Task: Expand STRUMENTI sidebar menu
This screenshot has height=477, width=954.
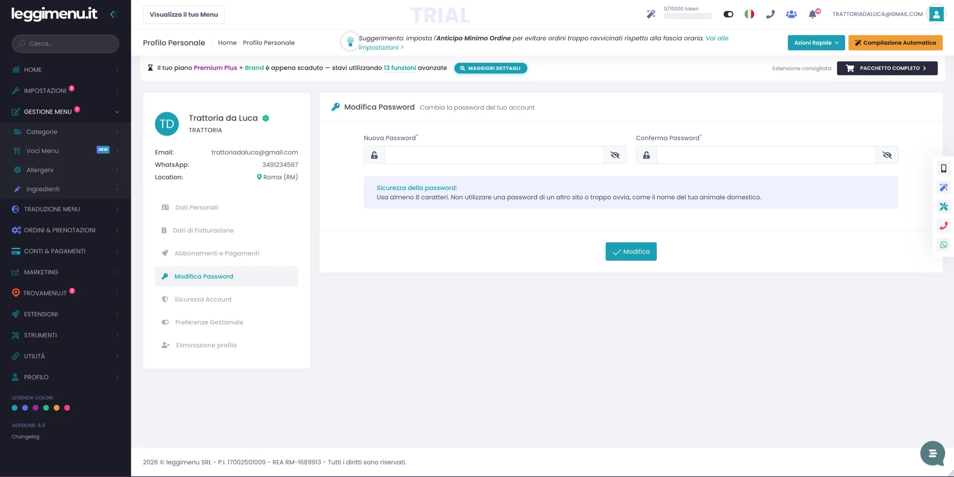Action: pos(65,335)
